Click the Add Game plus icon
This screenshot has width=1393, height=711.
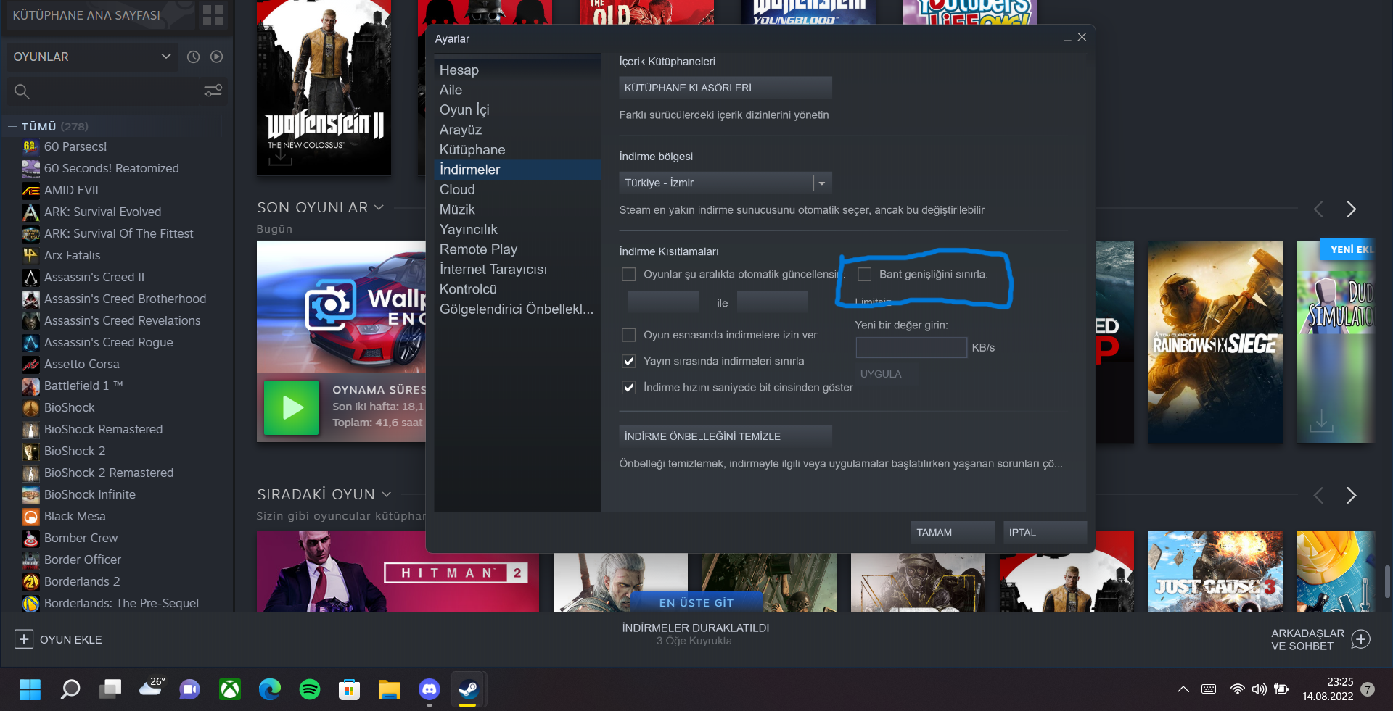pos(24,639)
